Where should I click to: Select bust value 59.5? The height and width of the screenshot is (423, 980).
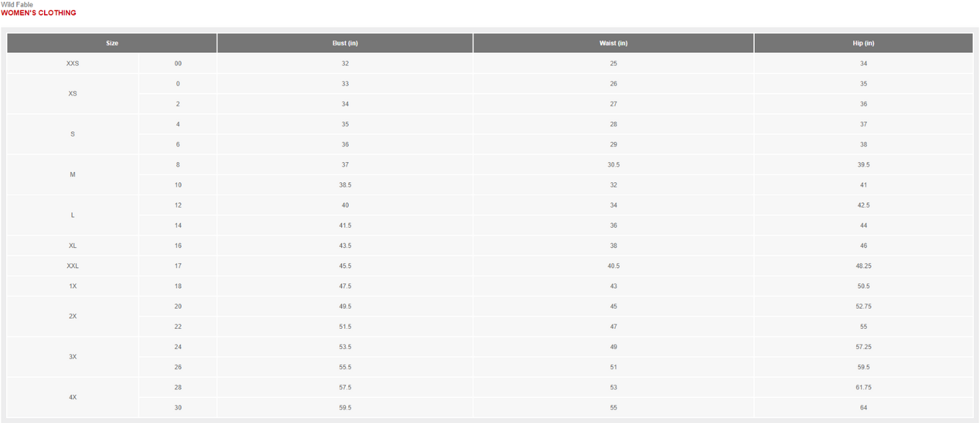345,408
